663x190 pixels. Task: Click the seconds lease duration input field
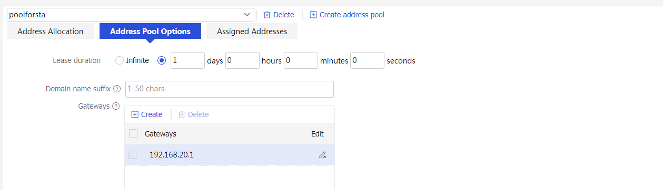pyautogui.click(x=367, y=60)
